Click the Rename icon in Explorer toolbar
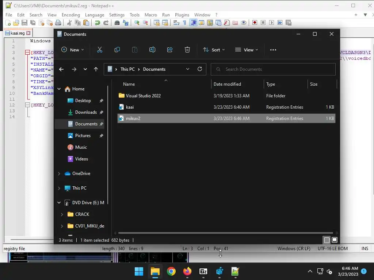Image resolution: width=374 pixels, height=280 pixels. tap(152, 50)
